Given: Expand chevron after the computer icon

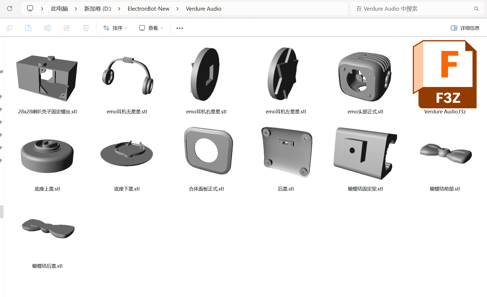Looking at the screenshot, I should click(x=42, y=9).
